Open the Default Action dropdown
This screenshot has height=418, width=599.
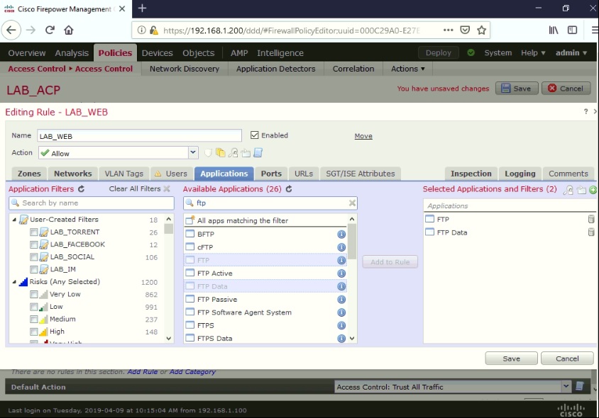coord(566,386)
